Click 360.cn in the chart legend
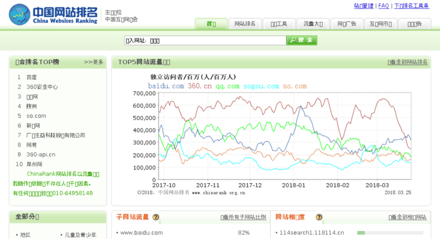The image size is (440, 239). point(200,86)
